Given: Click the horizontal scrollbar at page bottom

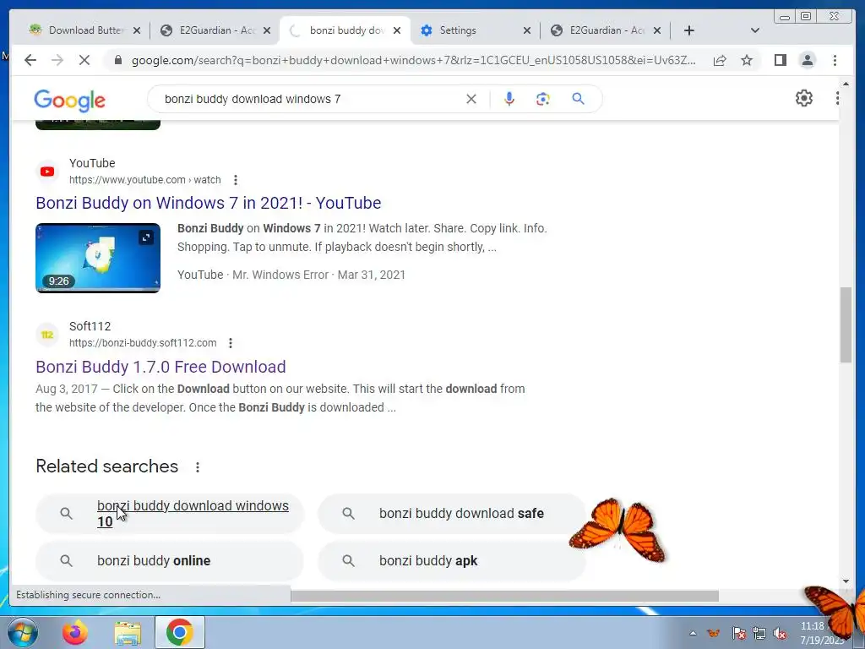Looking at the screenshot, I should [x=504, y=596].
